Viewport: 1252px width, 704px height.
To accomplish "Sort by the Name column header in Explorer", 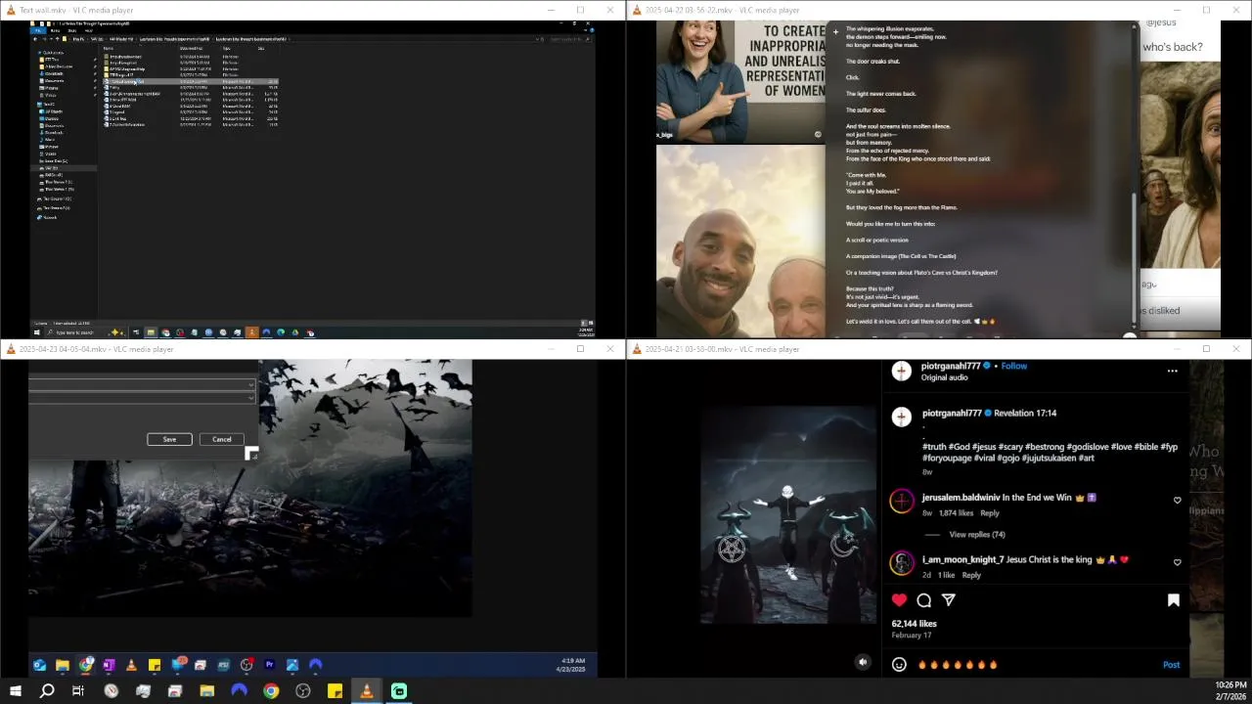I will (x=109, y=48).
